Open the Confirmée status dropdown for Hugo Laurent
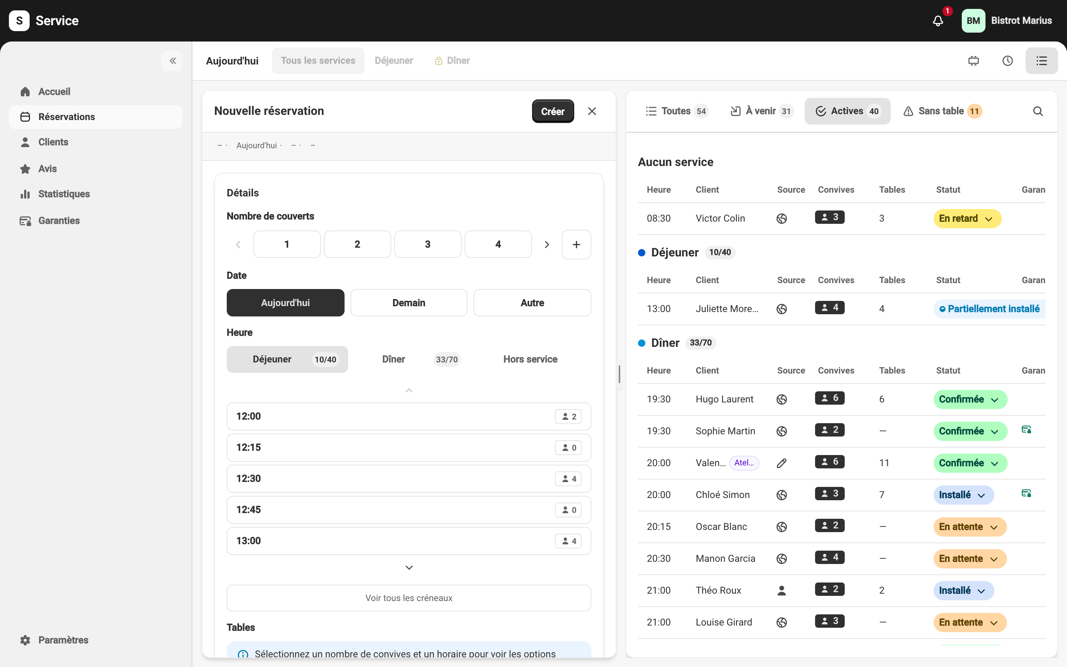Image resolution: width=1067 pixels, height=667 pixels. click(970, 399)
